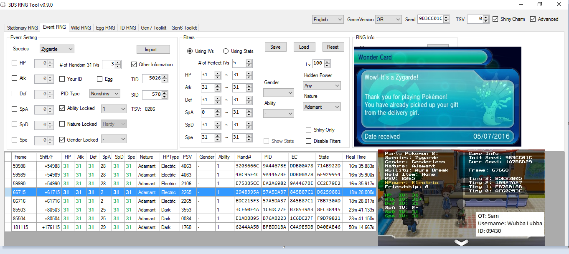
Task: Expand the Ability filter dropdown
Action: [279, 113]
